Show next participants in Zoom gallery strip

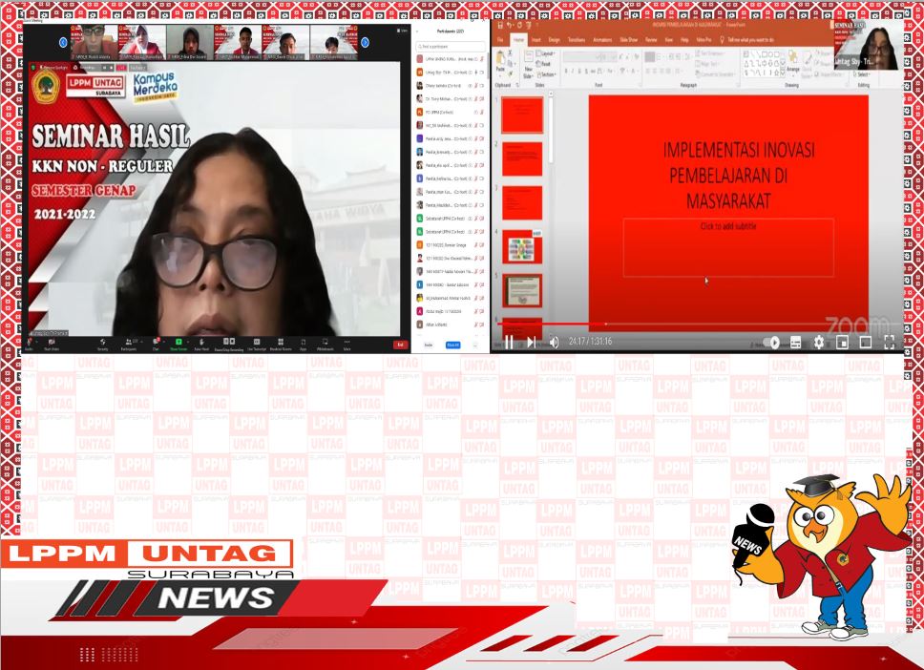pyautogui.click(x=365, y=42)
